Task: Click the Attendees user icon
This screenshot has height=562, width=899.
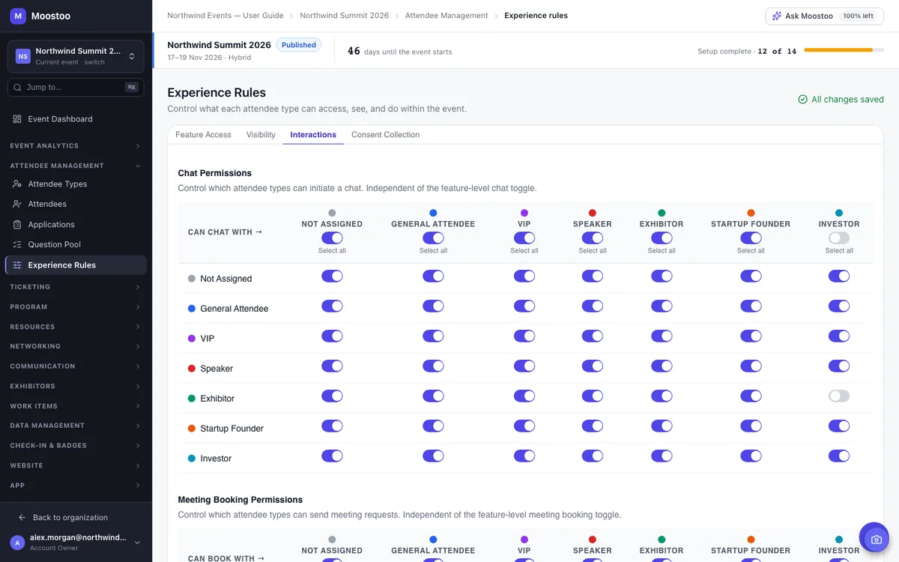Action: (x=17, y=204)
